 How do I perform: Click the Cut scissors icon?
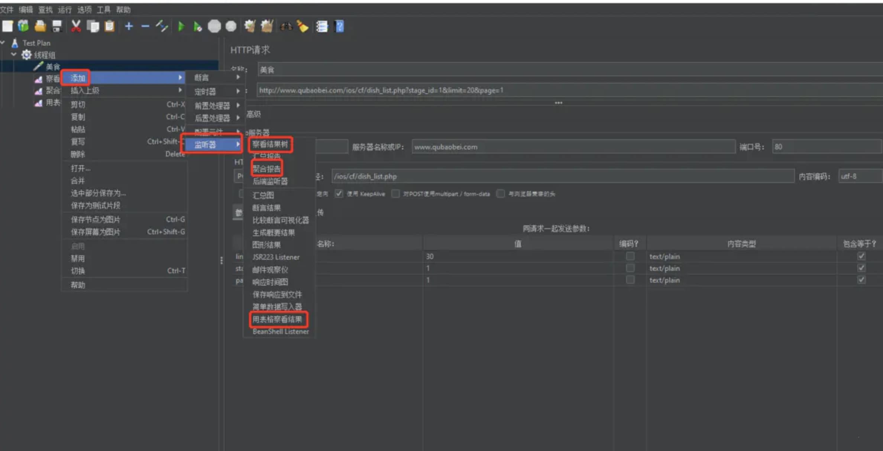click(76, 26)
